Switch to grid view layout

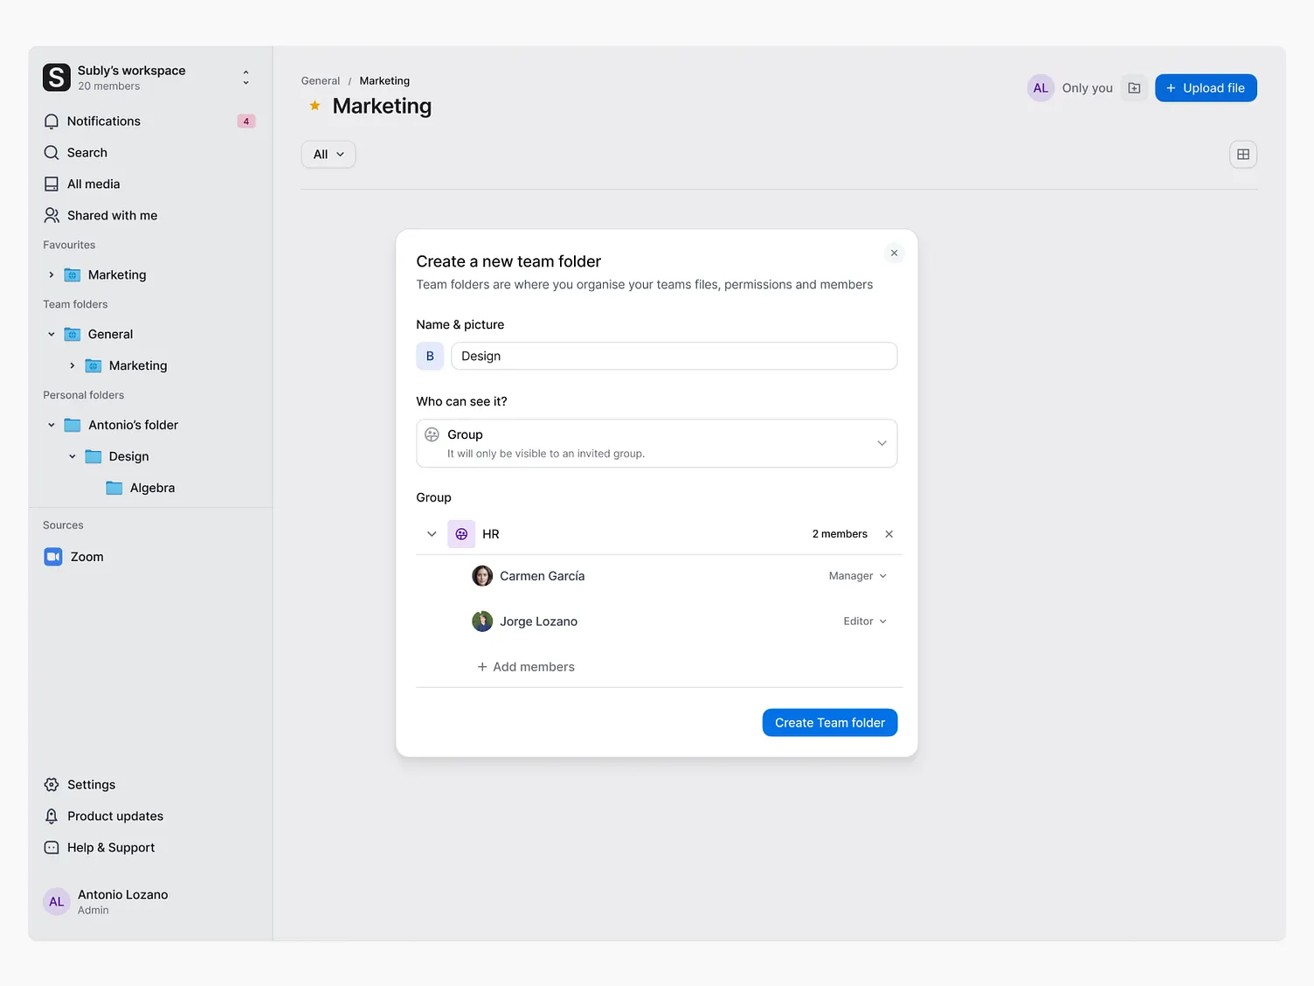[1242, 154]
